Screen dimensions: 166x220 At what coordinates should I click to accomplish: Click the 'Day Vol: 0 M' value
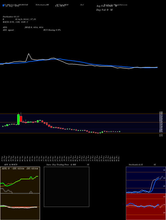104,10
